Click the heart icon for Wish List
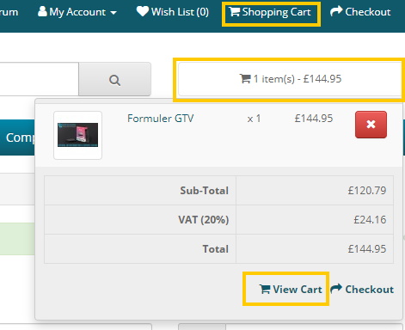This screenshot has width=405, height=330. click(x=143, y=11)
